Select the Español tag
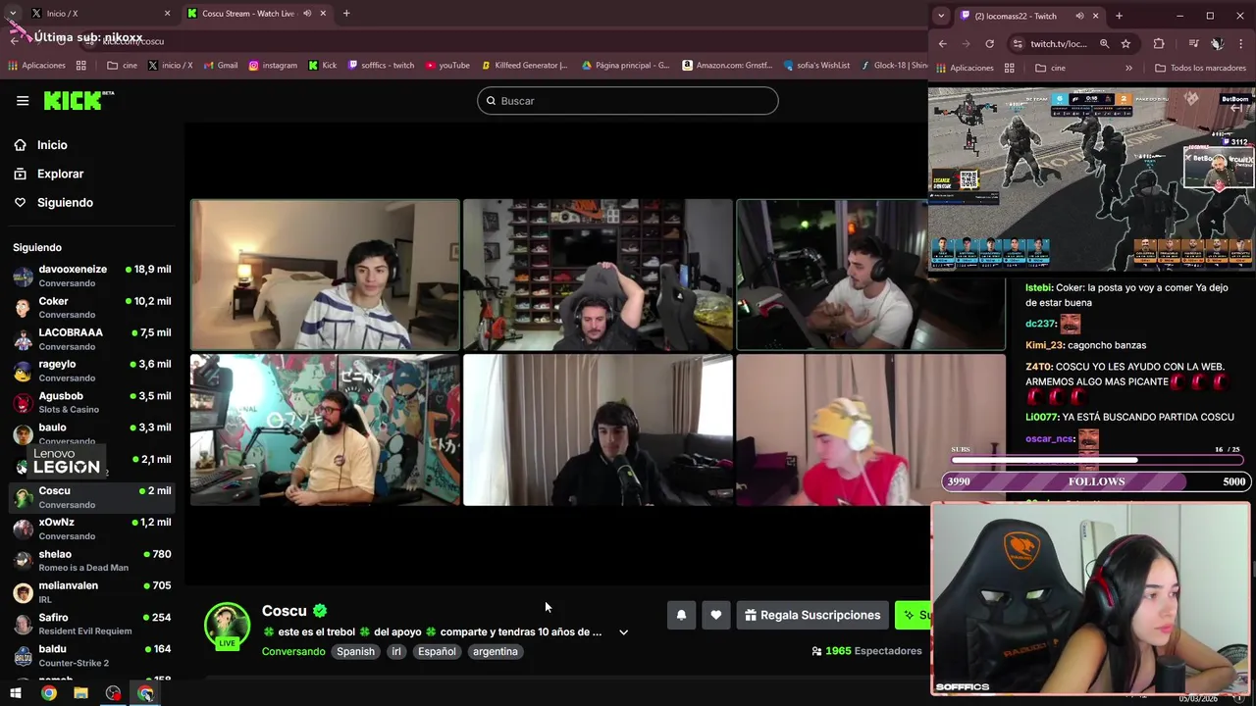Viewport: 1256px width, 706px height. click(437, 651)
